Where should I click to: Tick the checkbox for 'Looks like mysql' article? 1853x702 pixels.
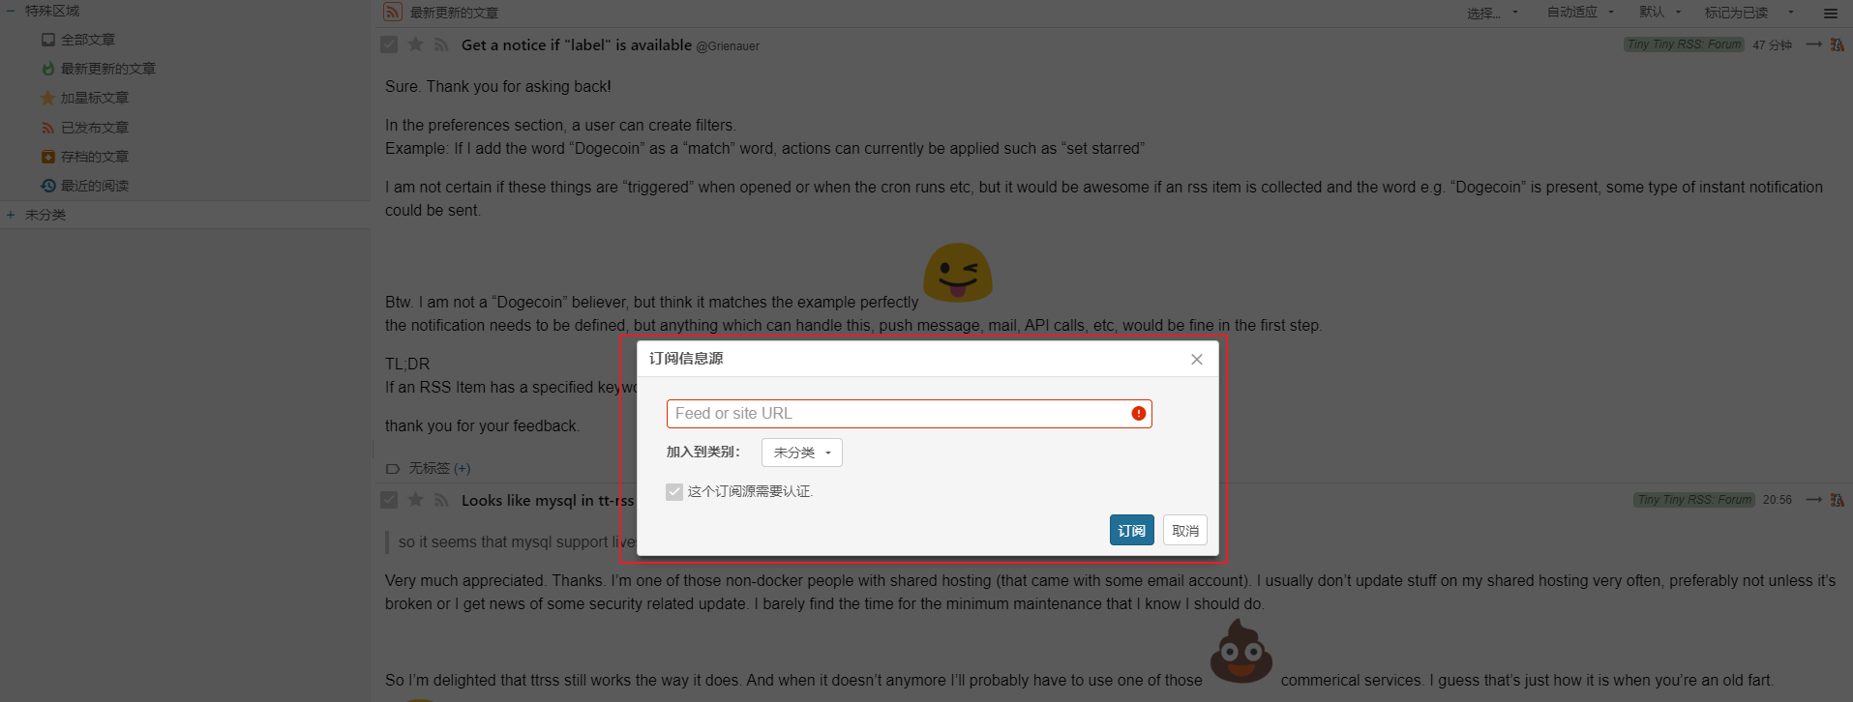(x=389, y=500)
